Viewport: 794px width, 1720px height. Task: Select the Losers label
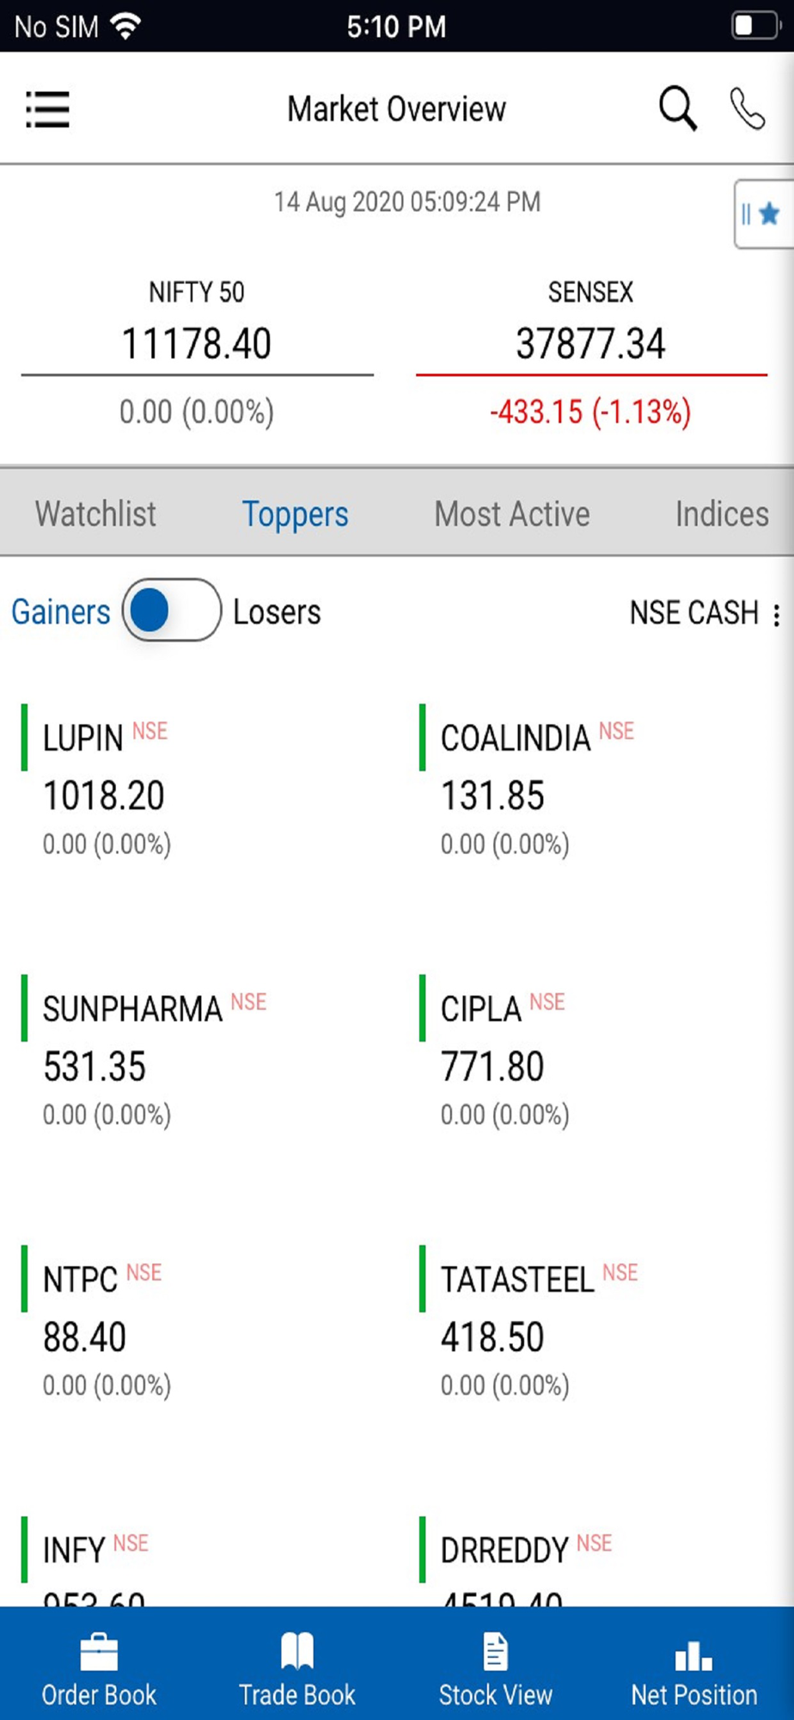pos(277,612)
